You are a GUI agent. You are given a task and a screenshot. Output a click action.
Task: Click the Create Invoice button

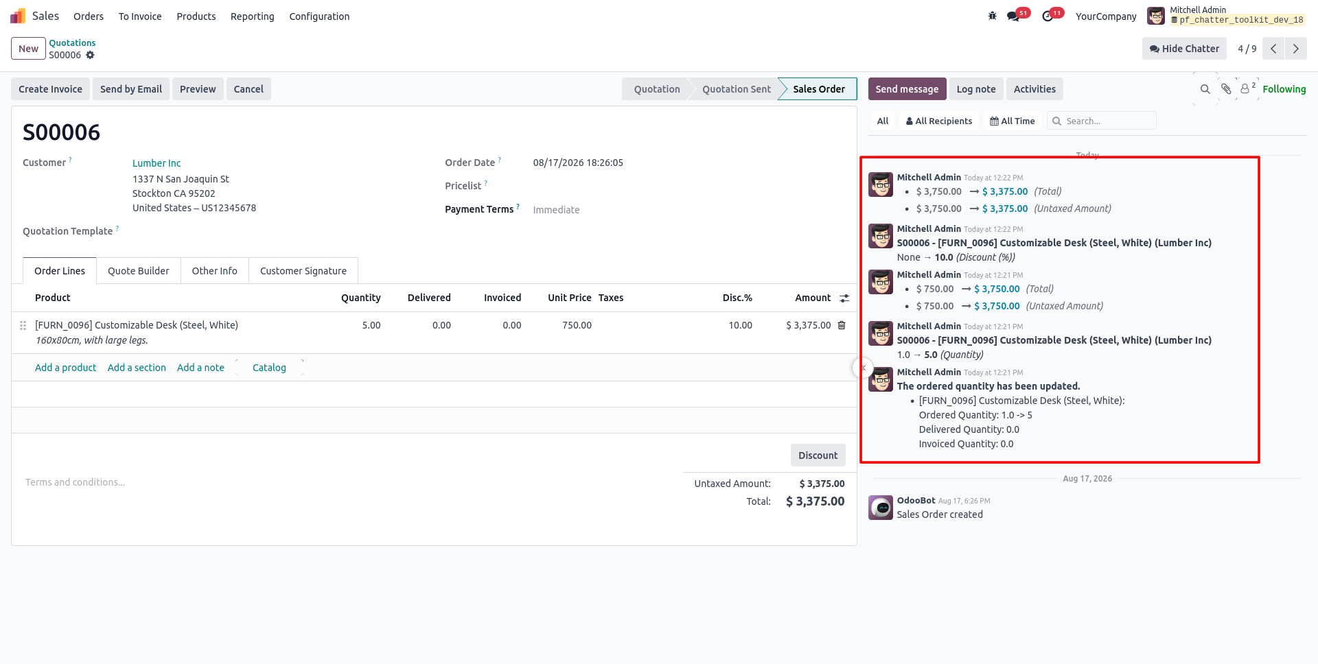point(50,89)
